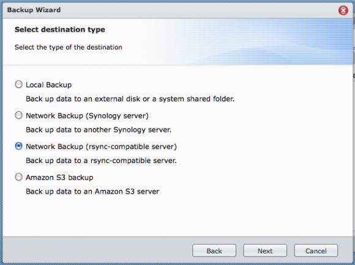Enable the Amazon S3 backup radio circle
This screenshot has width=355, height=265.
(18, 177)
